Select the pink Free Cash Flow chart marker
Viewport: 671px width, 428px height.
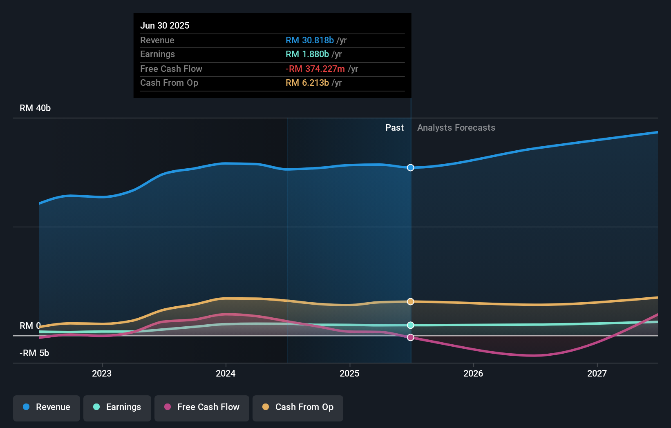click(410, 337)
